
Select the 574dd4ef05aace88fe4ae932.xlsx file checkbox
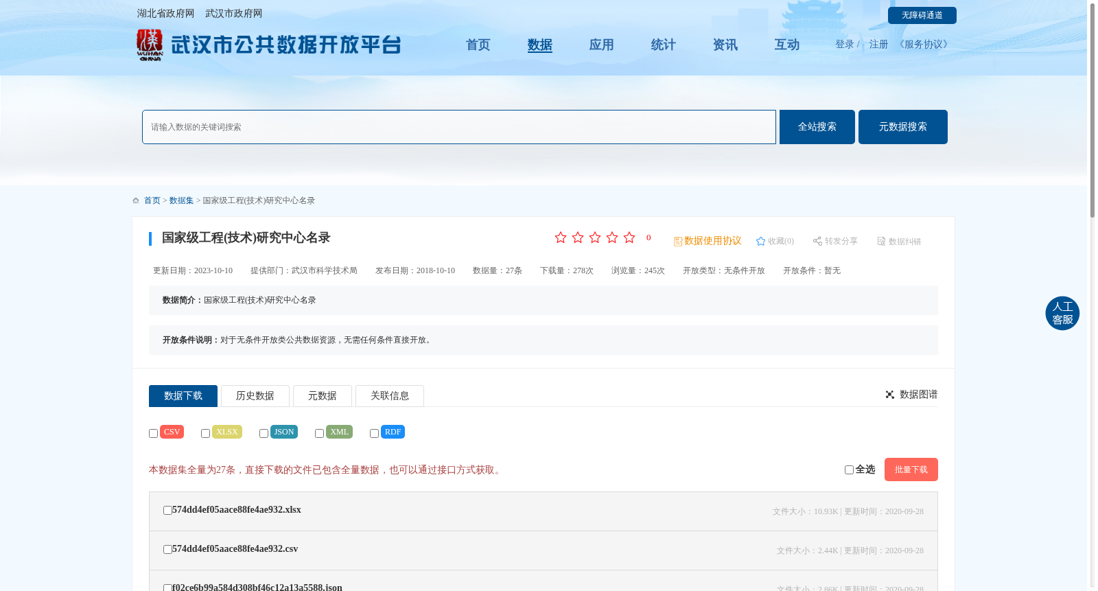click(x=167, y=511)
